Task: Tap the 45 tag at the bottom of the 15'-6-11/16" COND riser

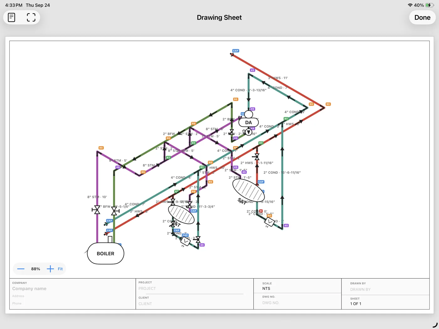Action: point(286,226)
